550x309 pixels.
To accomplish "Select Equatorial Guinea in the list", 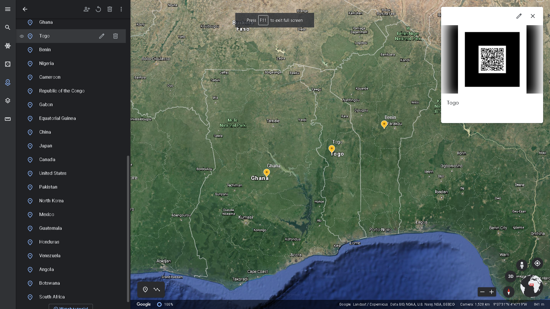I will click(71, 118).
